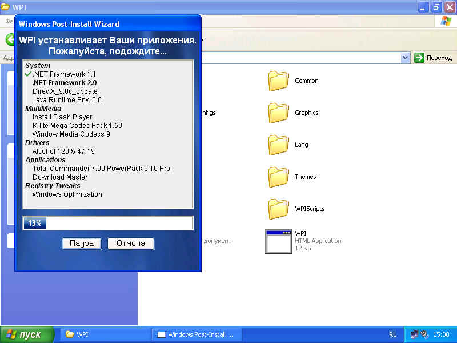This screenshot has width=457, height=343.
Task: Switch to WPI taskbar button
Action: pos(105,334)
